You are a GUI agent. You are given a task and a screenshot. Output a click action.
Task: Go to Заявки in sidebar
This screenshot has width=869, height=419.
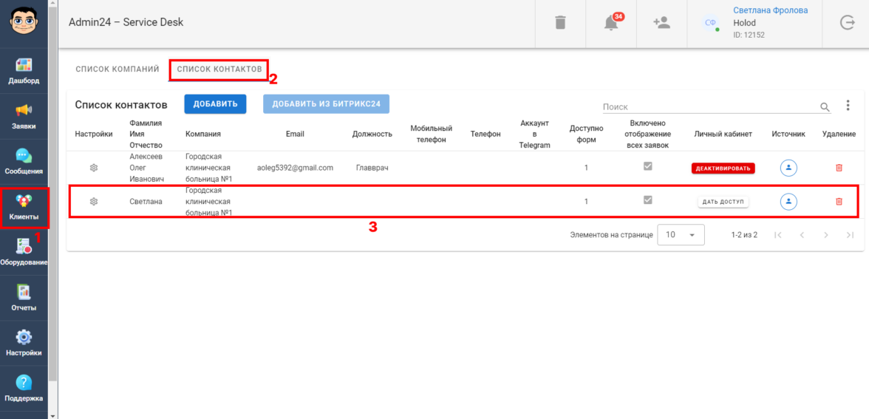point(24,116)
